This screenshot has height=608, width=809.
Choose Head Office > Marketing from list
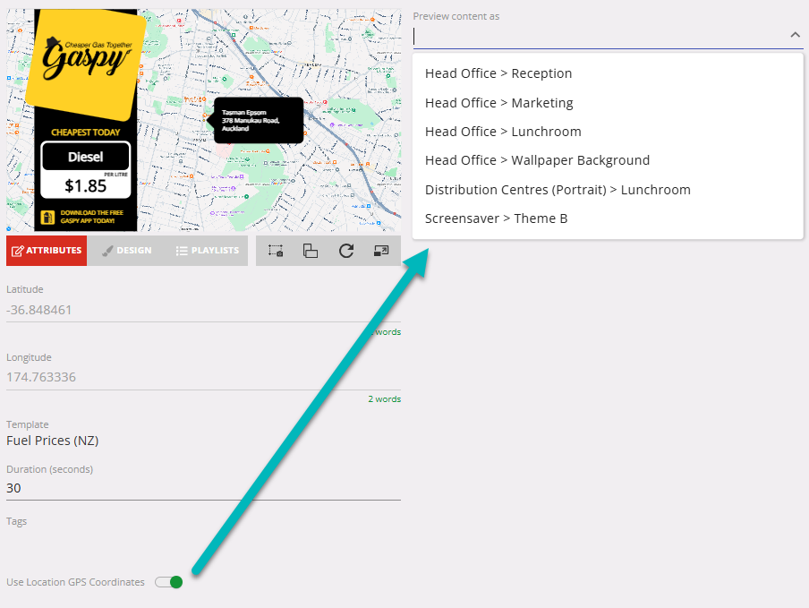pos(498,103)
